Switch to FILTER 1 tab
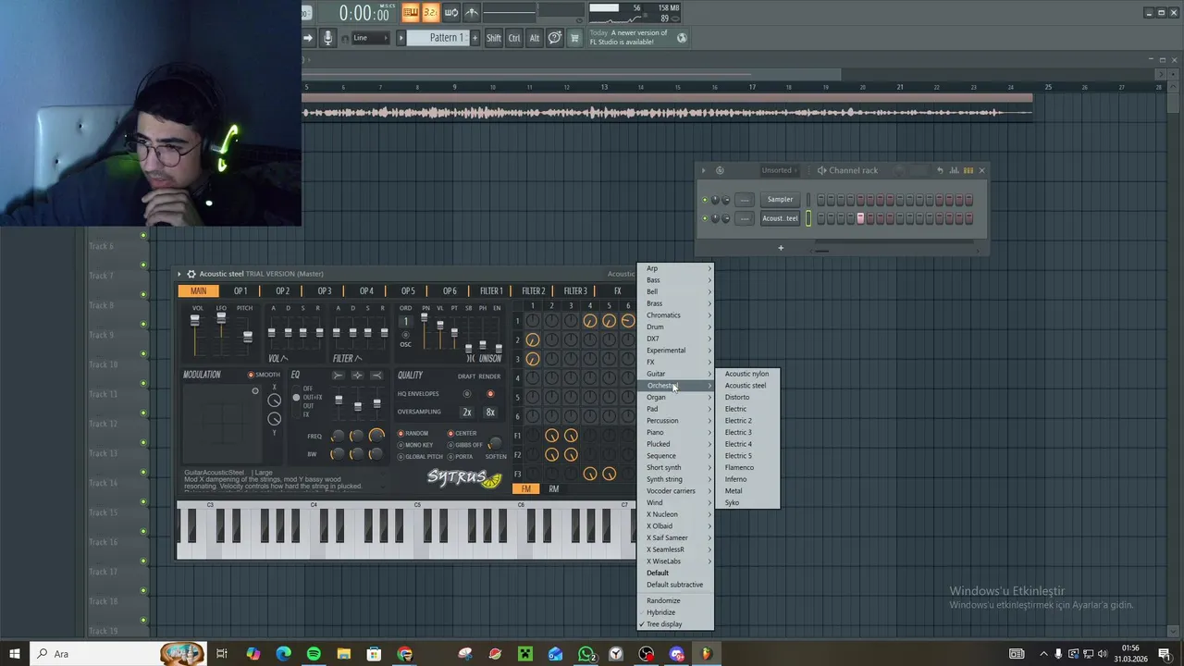 [491, 291]
